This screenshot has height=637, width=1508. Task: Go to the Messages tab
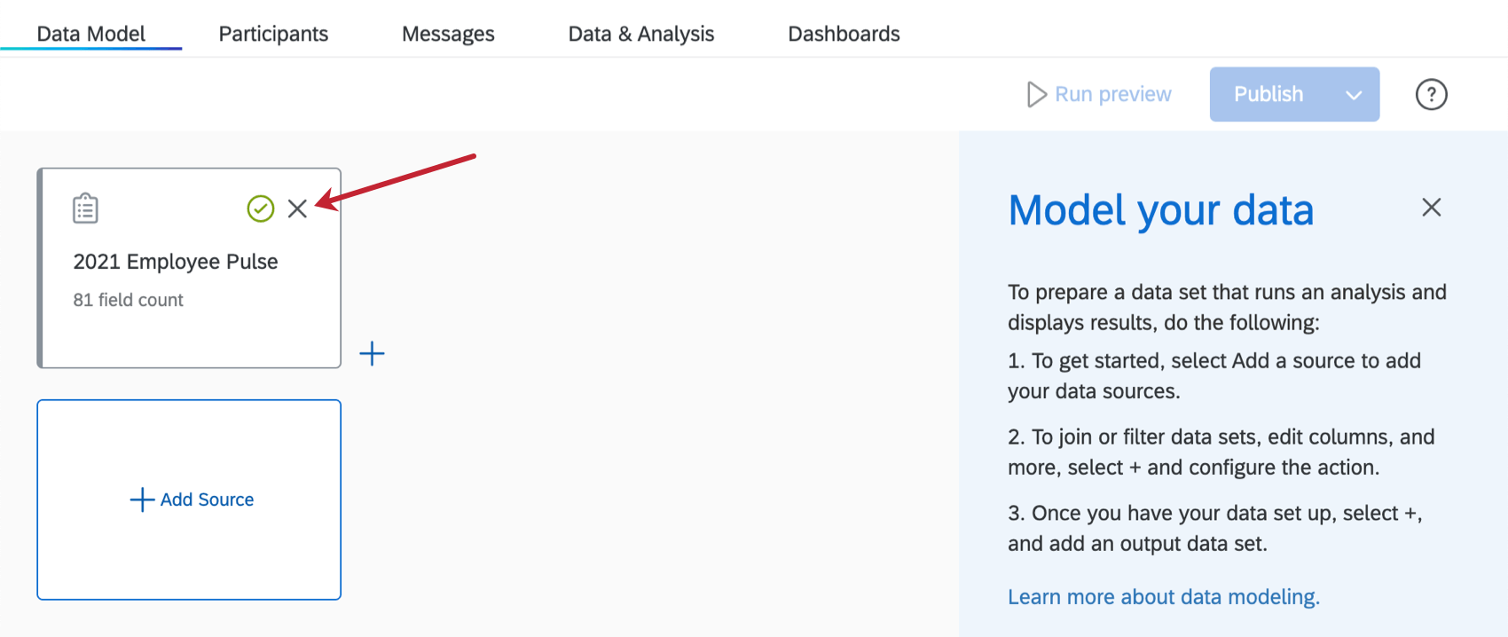pyautogui.click(x=448, y=34)
